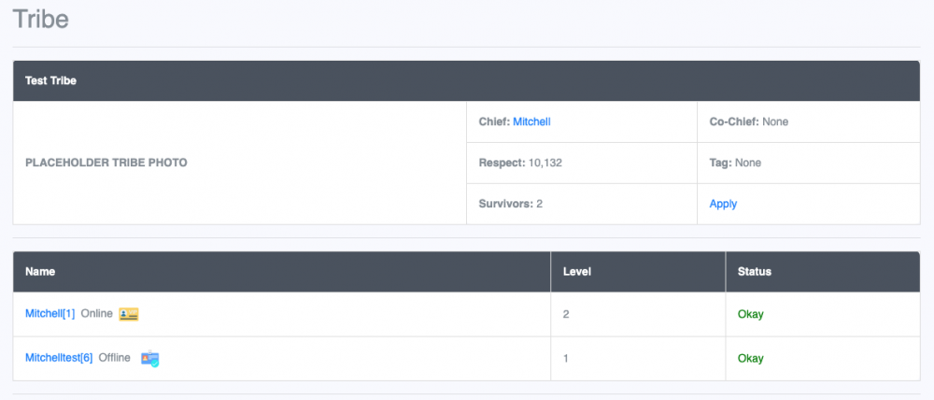
Task: Click the Chief Mitchell link
Action: [x=539, y=121]
